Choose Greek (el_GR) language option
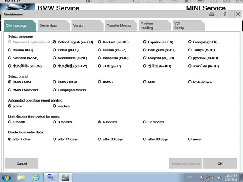This screenshot has height=182, width=243. [158, 58]
